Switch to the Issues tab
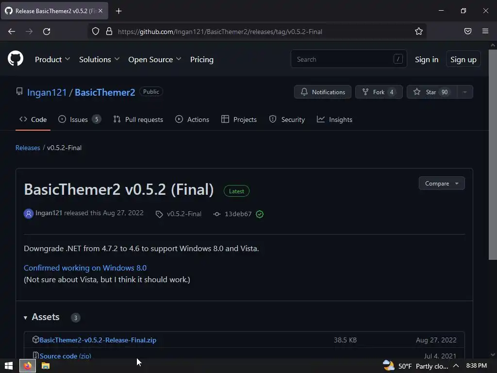 79,119
